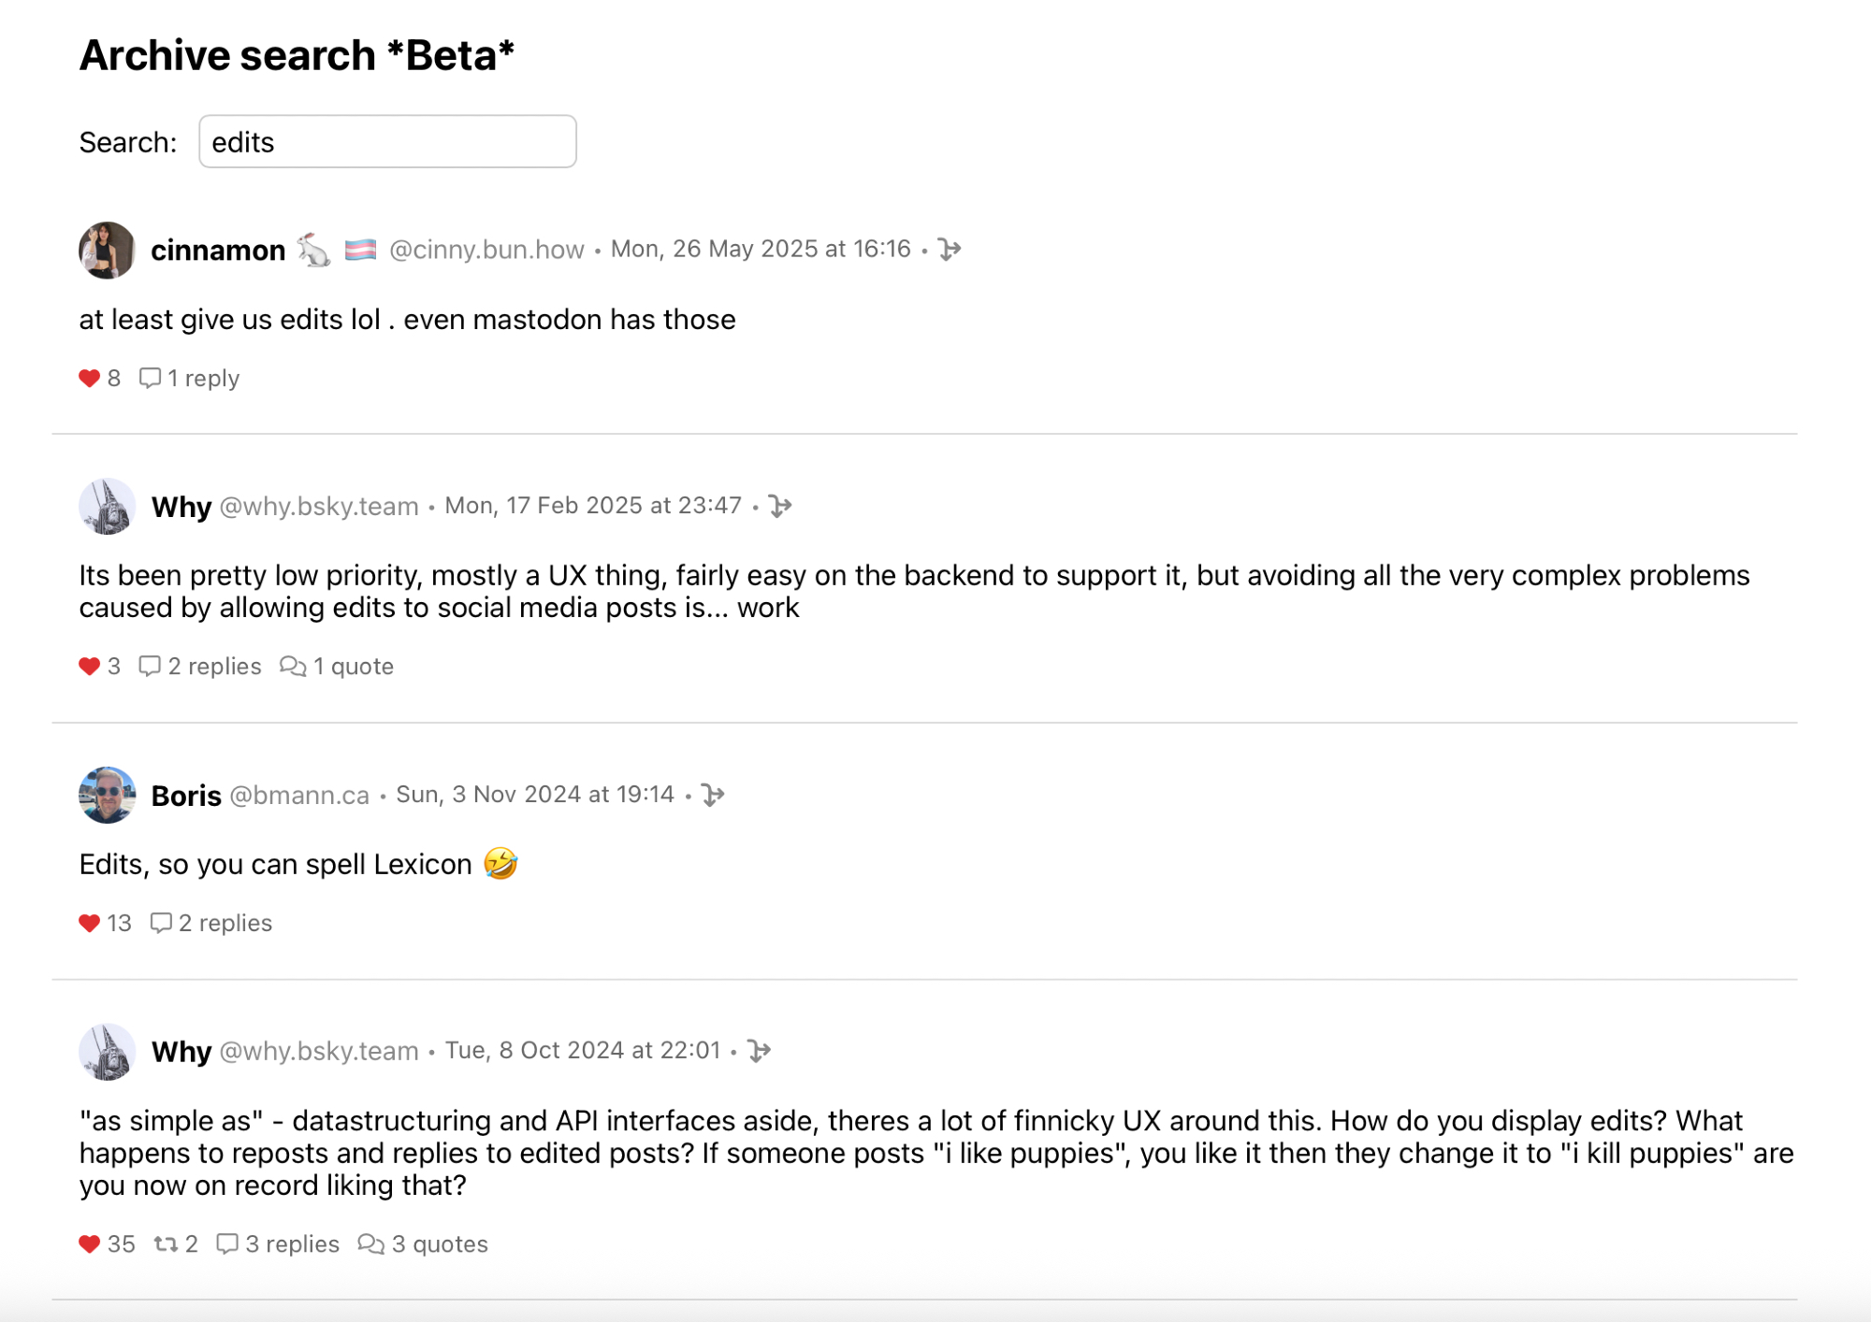Open the @cinny.bun.how handle link

point(486,250)
